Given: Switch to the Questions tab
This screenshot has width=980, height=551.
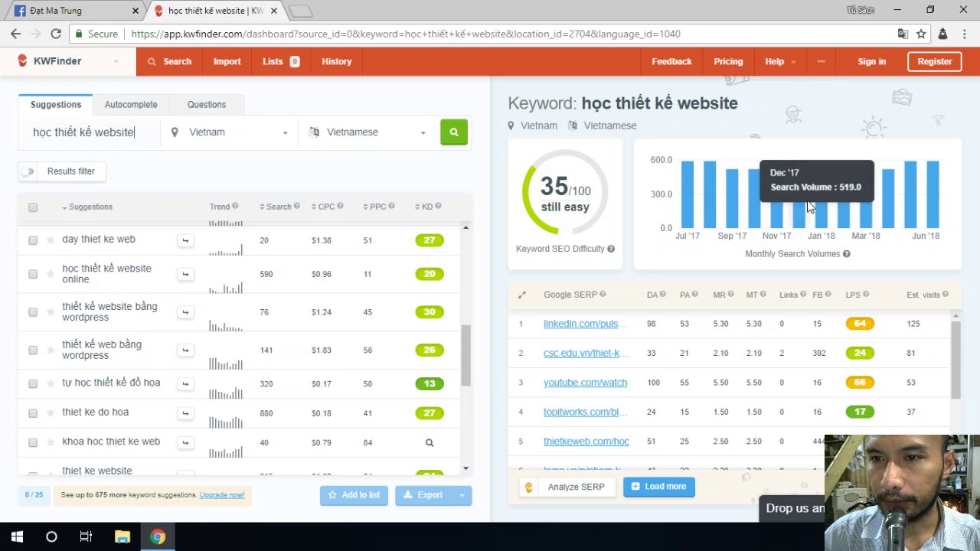Looking at the screenshot, I should tap(207, 104).
